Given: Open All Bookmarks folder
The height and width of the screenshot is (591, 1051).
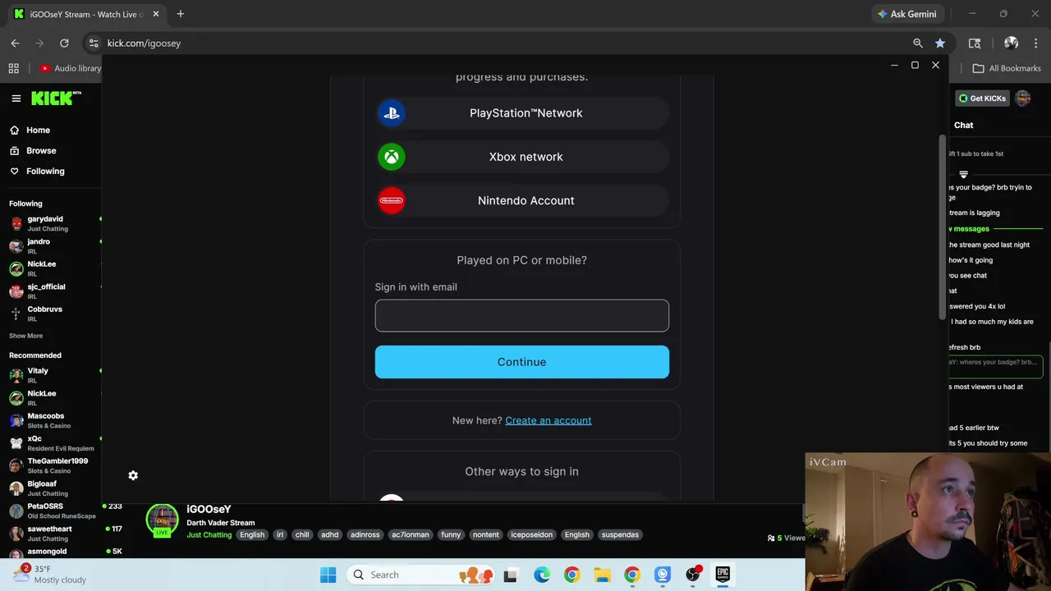Looking at the screenshot, I should [x=1007, y=68].
